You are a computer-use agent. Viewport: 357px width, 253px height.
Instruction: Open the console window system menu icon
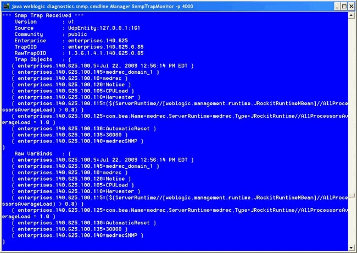6,6
